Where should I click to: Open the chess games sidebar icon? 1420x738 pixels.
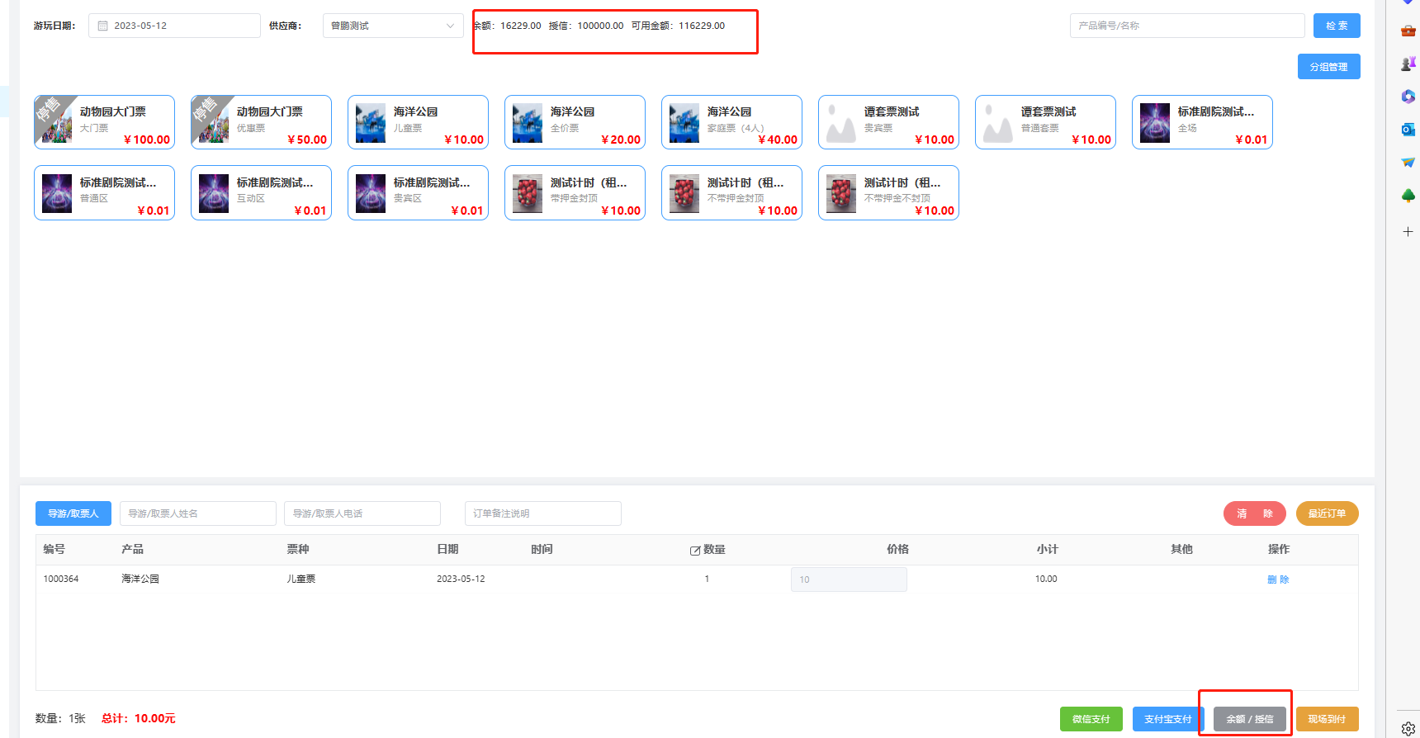pos(1408,64)
